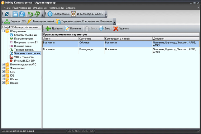Click Действия cell in the Коммутация row
Viewport: 201px width, 134px height.
coord(176,51)
